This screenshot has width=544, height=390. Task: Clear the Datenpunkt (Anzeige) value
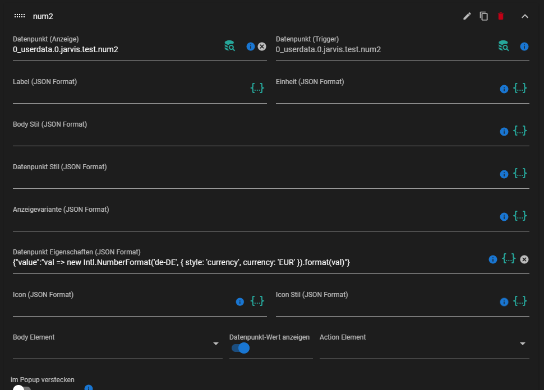click(x=262, y=47)
